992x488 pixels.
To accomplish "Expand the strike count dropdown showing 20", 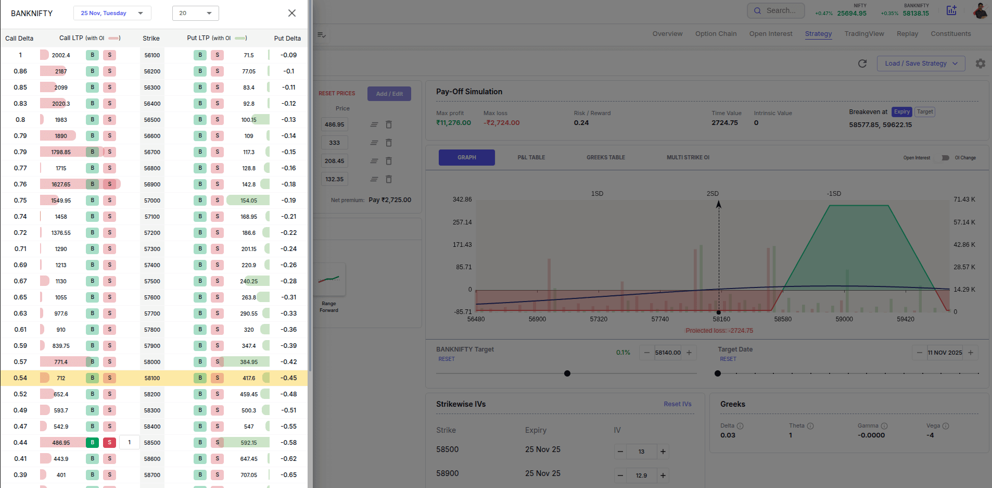I will point(195,13).
